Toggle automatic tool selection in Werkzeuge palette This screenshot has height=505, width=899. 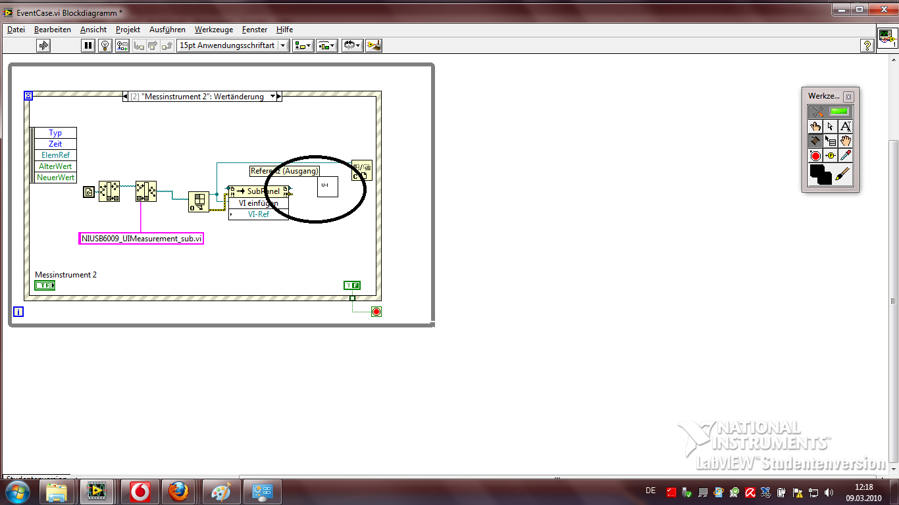pyautogui.click(x=831, y=112)
